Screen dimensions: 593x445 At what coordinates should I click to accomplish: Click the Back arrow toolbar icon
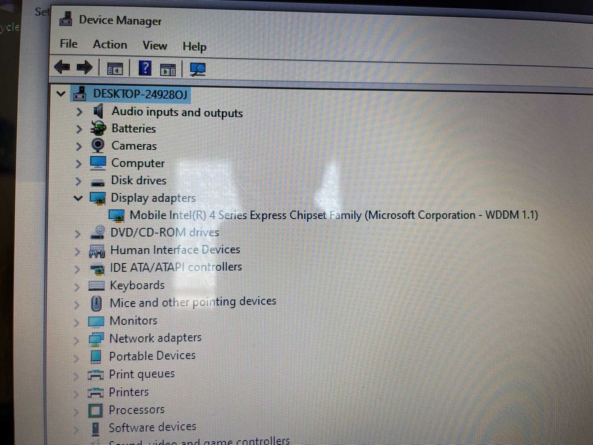(x=62, y=67)
